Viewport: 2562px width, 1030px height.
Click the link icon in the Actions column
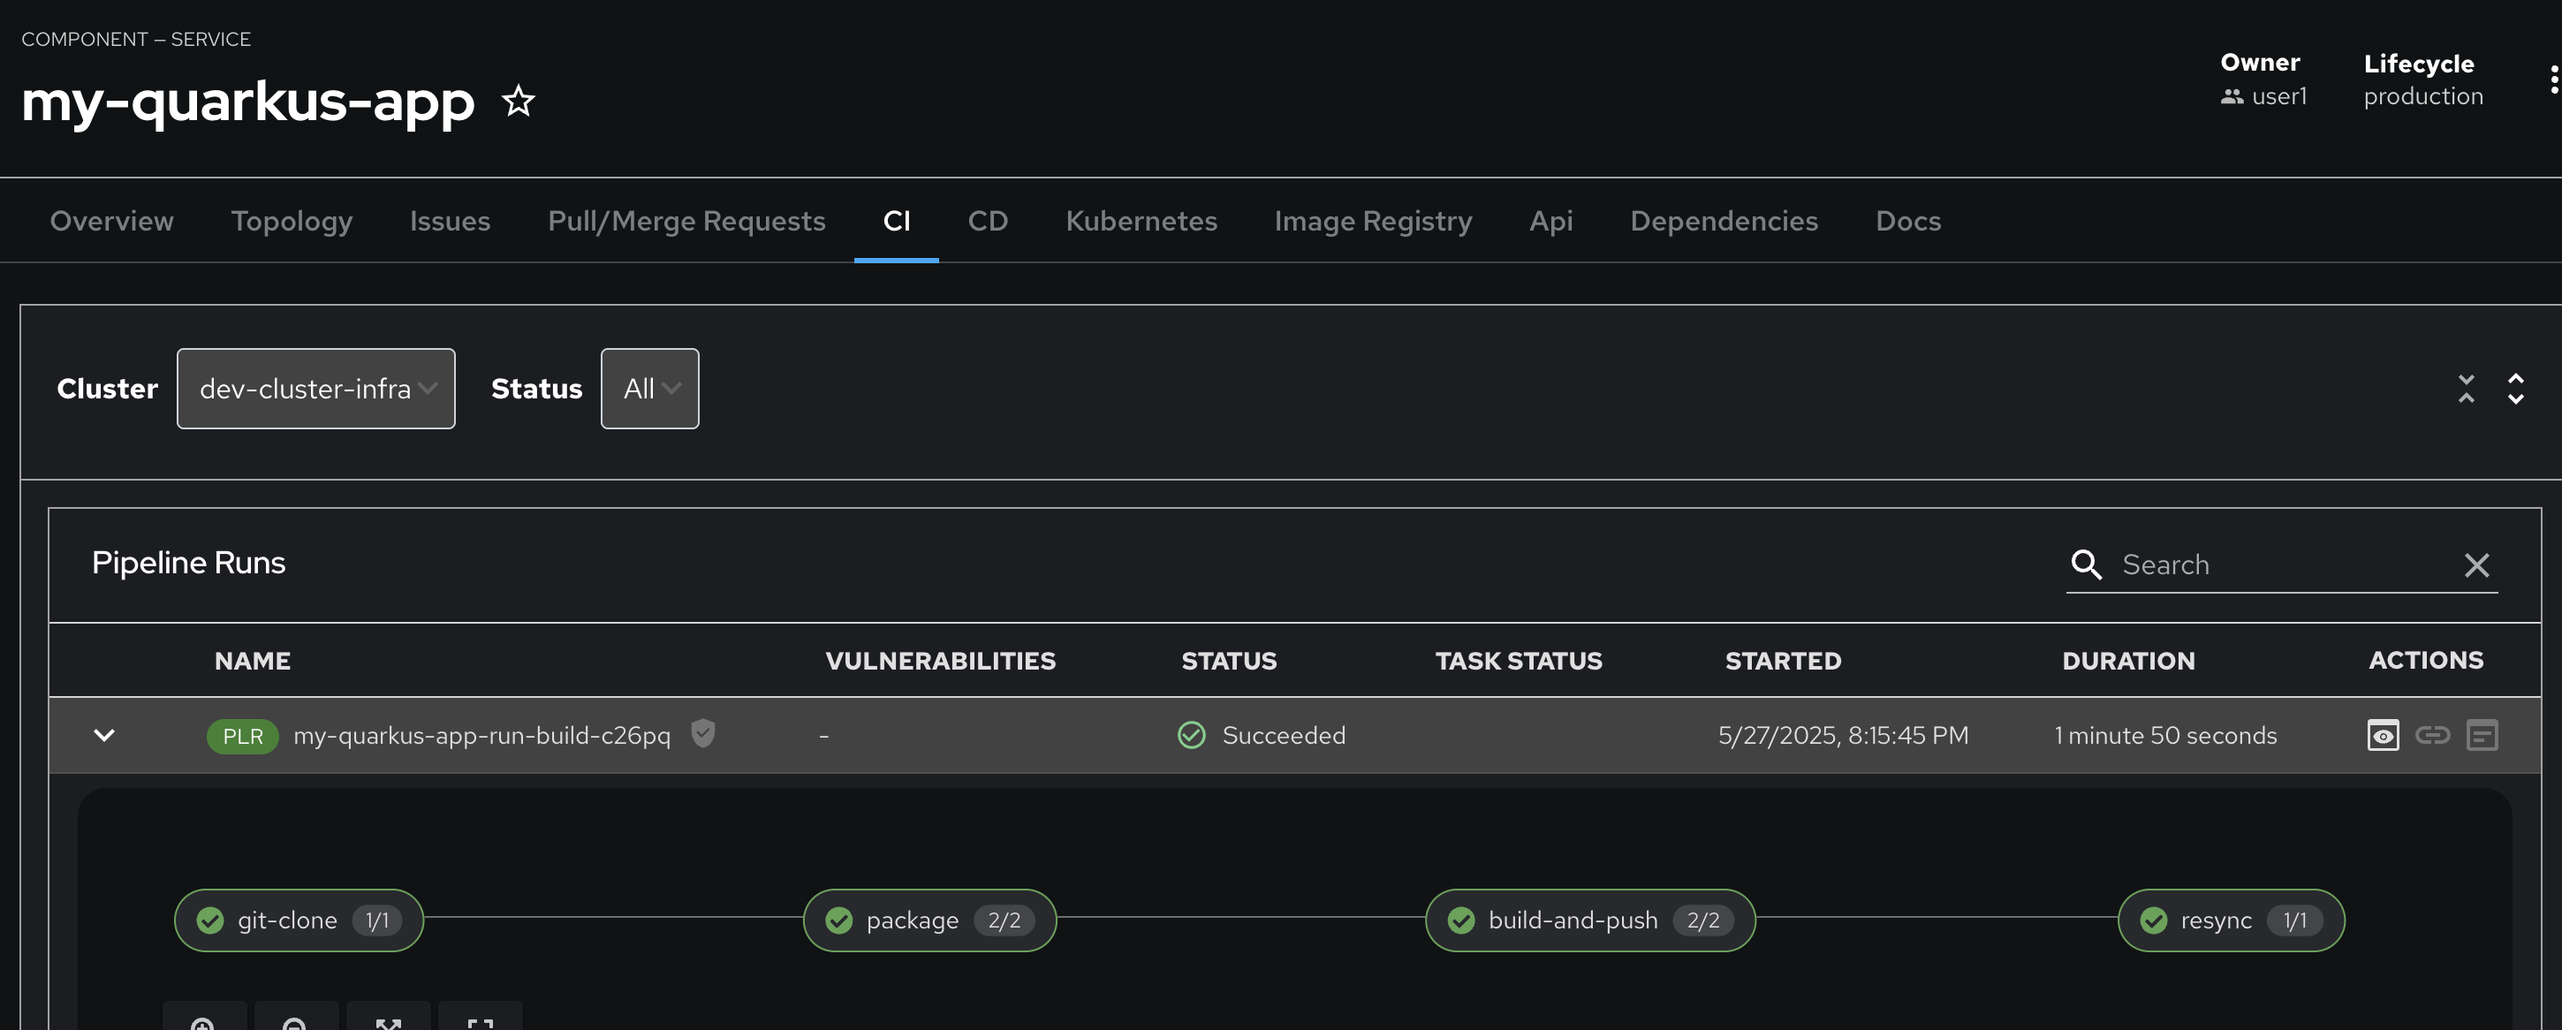tap(2433, 735)
